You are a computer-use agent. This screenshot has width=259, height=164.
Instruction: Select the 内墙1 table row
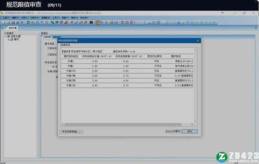[x=127, y=66]
